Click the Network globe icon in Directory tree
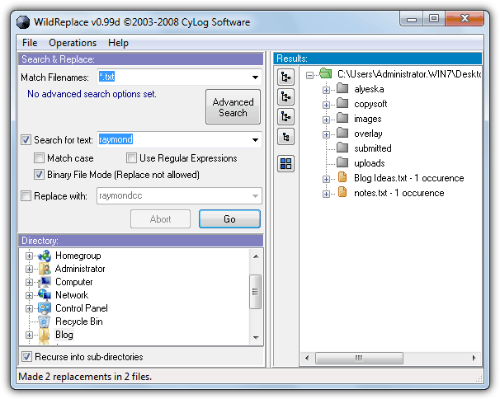Image resolution: width=500 pixels, height=399 pixels. [x=45, y=295]
